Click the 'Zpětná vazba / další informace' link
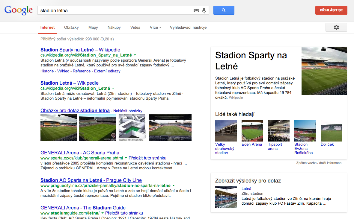This screenshot has height=219, width=354. [x=319, y=163]
